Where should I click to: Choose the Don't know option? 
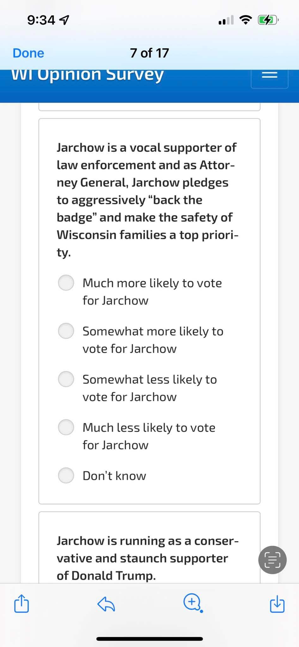click(66, 475)
